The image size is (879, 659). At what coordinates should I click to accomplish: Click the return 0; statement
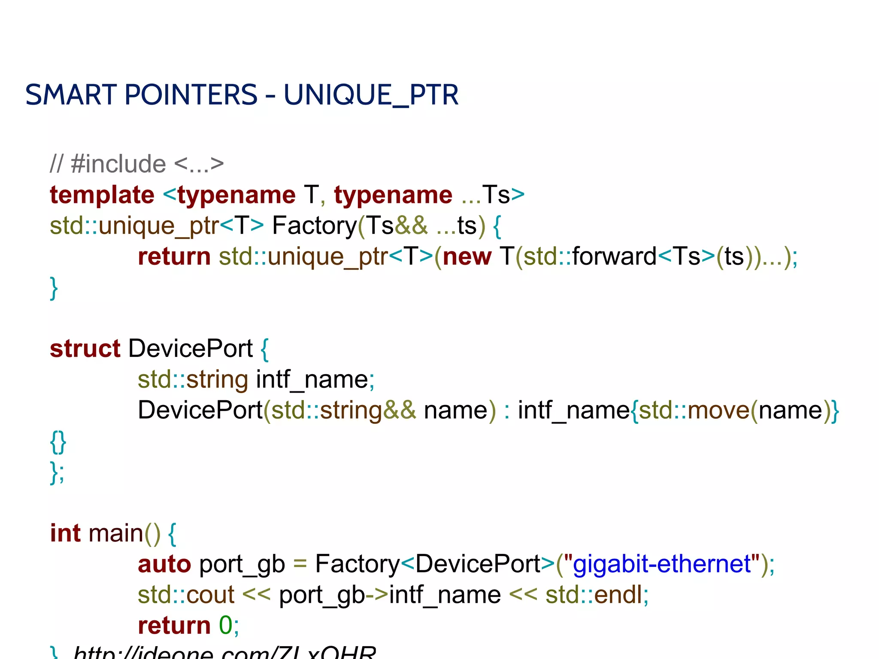[188, 626]
